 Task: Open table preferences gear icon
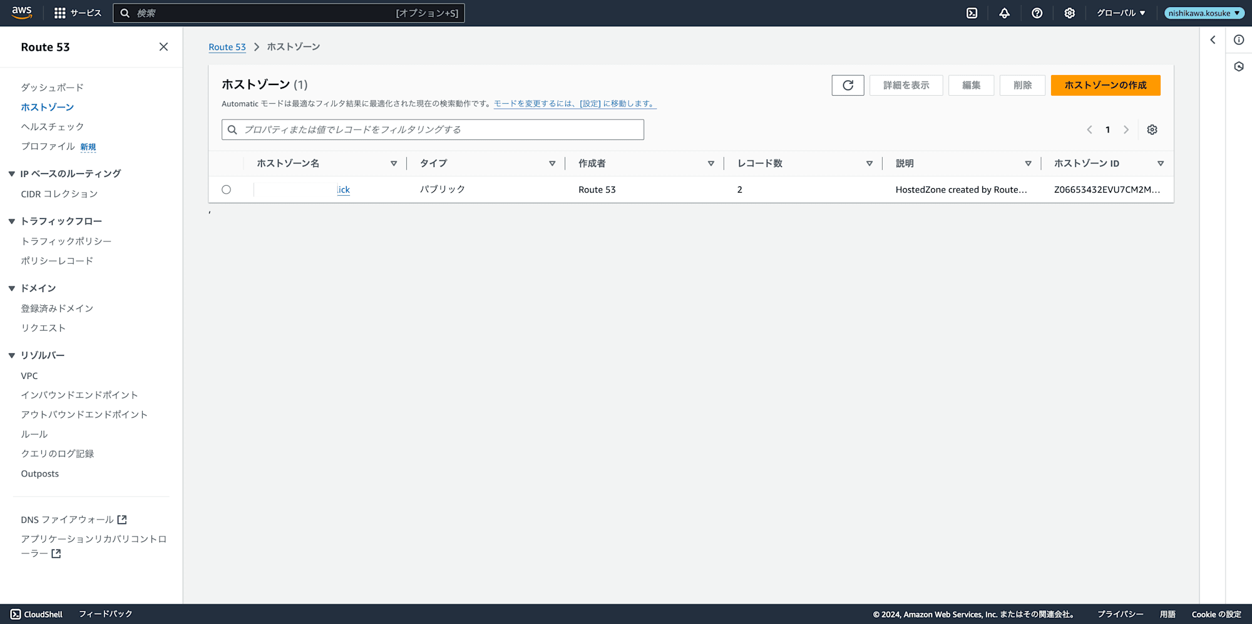pyautogui.click(x=1152, y=129)
